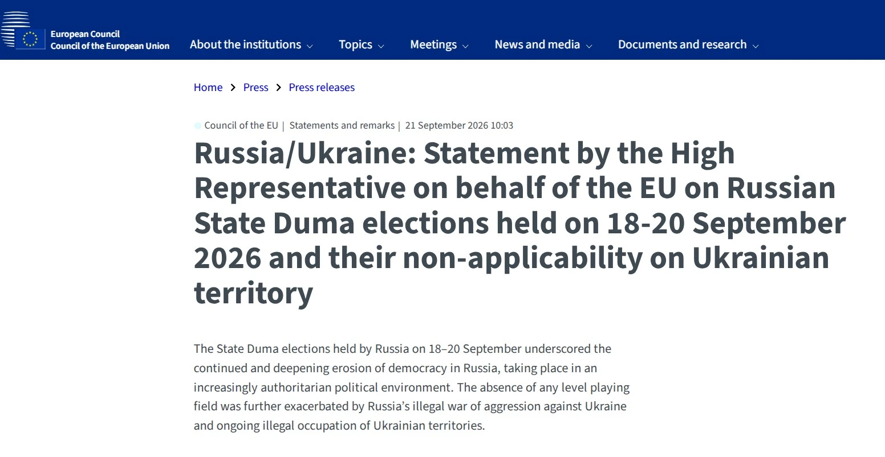The image size is (885, 457).
Task: Expand the chevron next to Topics
Action: pyautogui.click(x=381, y=46)
